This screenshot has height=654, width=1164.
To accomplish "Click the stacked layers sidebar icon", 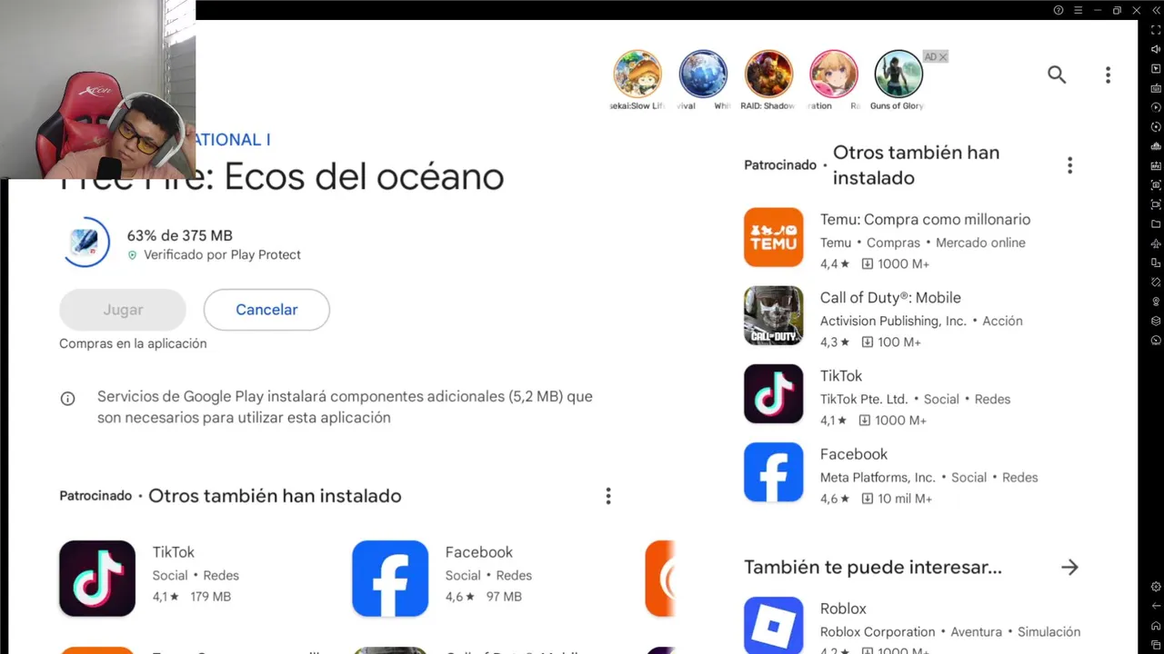I will click(1156, 321).
